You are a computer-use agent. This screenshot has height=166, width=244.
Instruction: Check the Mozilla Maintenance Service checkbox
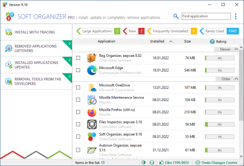78,100
